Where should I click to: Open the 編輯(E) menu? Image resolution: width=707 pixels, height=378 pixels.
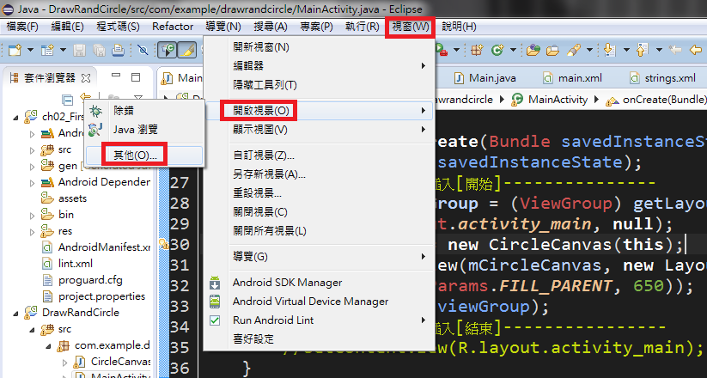pos(67,27)
